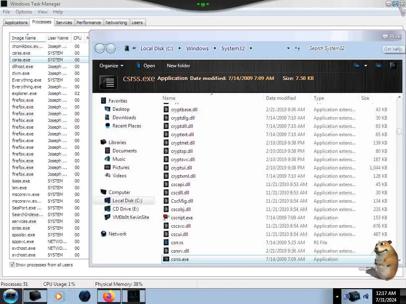The image size is (406, 304).
Task: Open the view options dropdown arrow
Action: pos(366,66)
